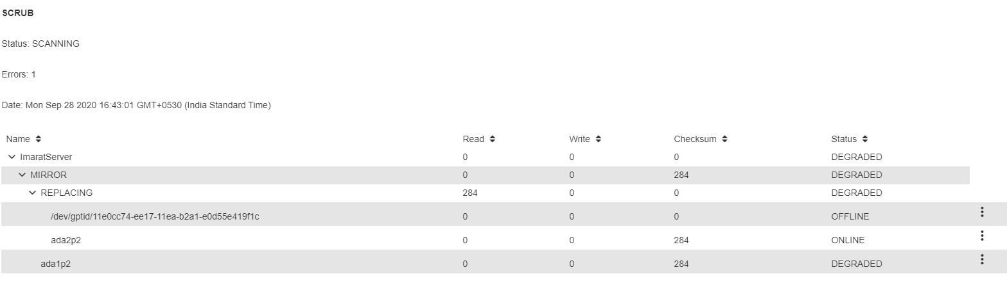Image resolution: width=1007 pixels, height=281 pixels.
Task: Sort by Read errors arrow icon
Action: coord(493,139)
